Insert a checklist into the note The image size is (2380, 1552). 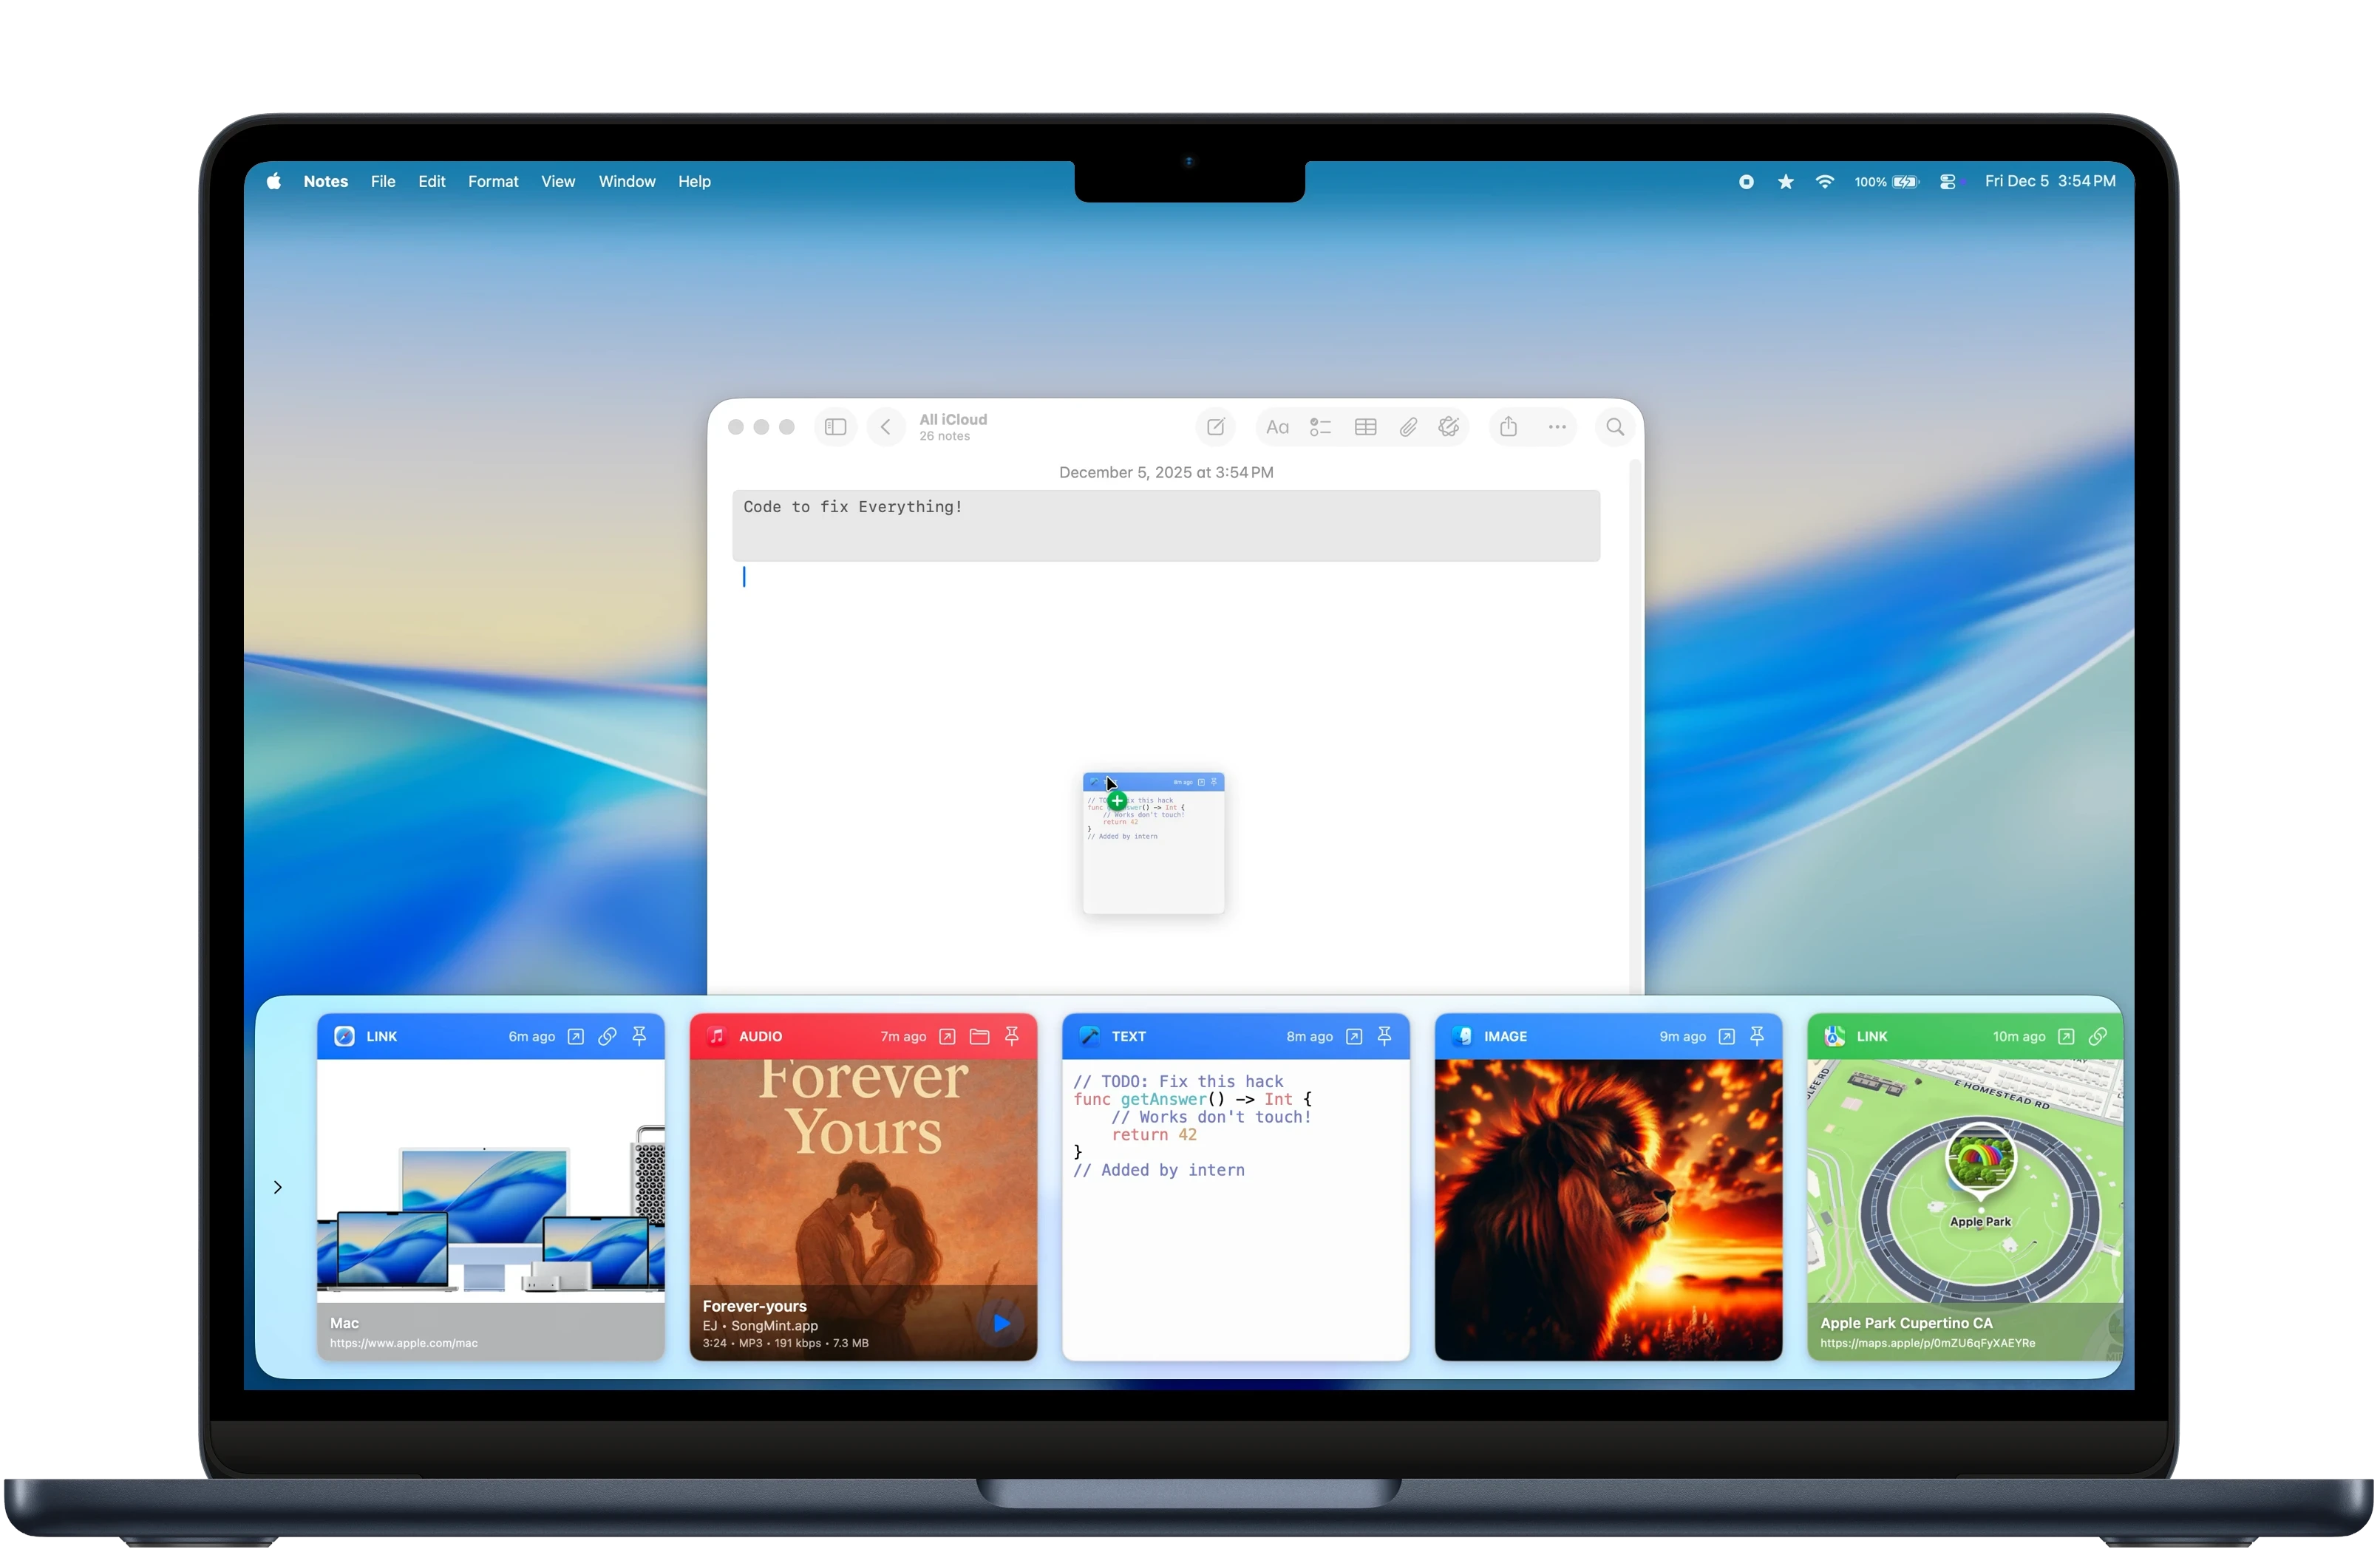[x=1320, y=427]
